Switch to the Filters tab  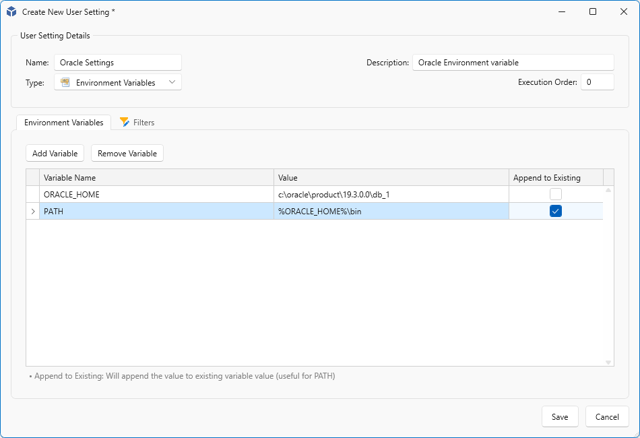137,123
